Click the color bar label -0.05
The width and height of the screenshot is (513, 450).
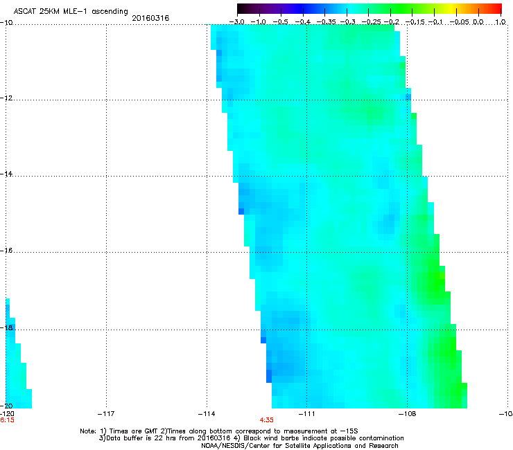[459, 22]
